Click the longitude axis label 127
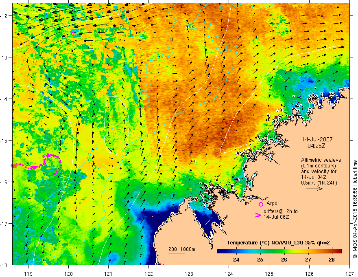This screenshot has height=277, width=358. click(x=349, y=274)
